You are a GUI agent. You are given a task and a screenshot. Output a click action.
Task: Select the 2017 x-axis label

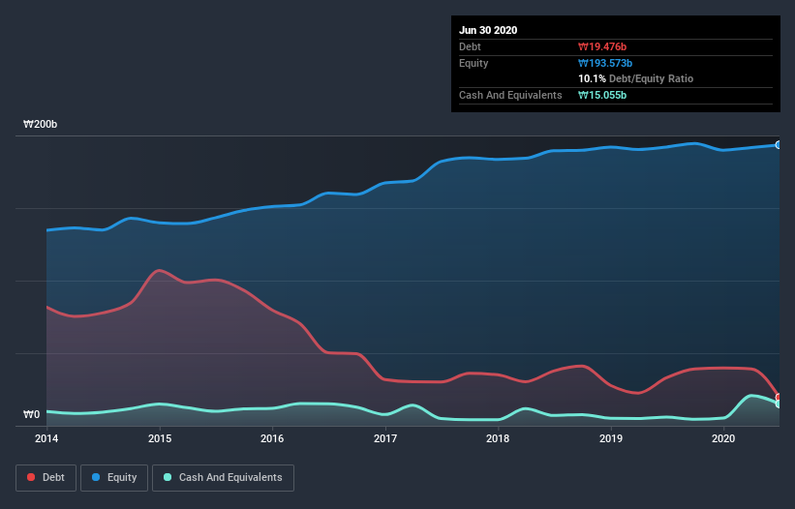point(385,438)
